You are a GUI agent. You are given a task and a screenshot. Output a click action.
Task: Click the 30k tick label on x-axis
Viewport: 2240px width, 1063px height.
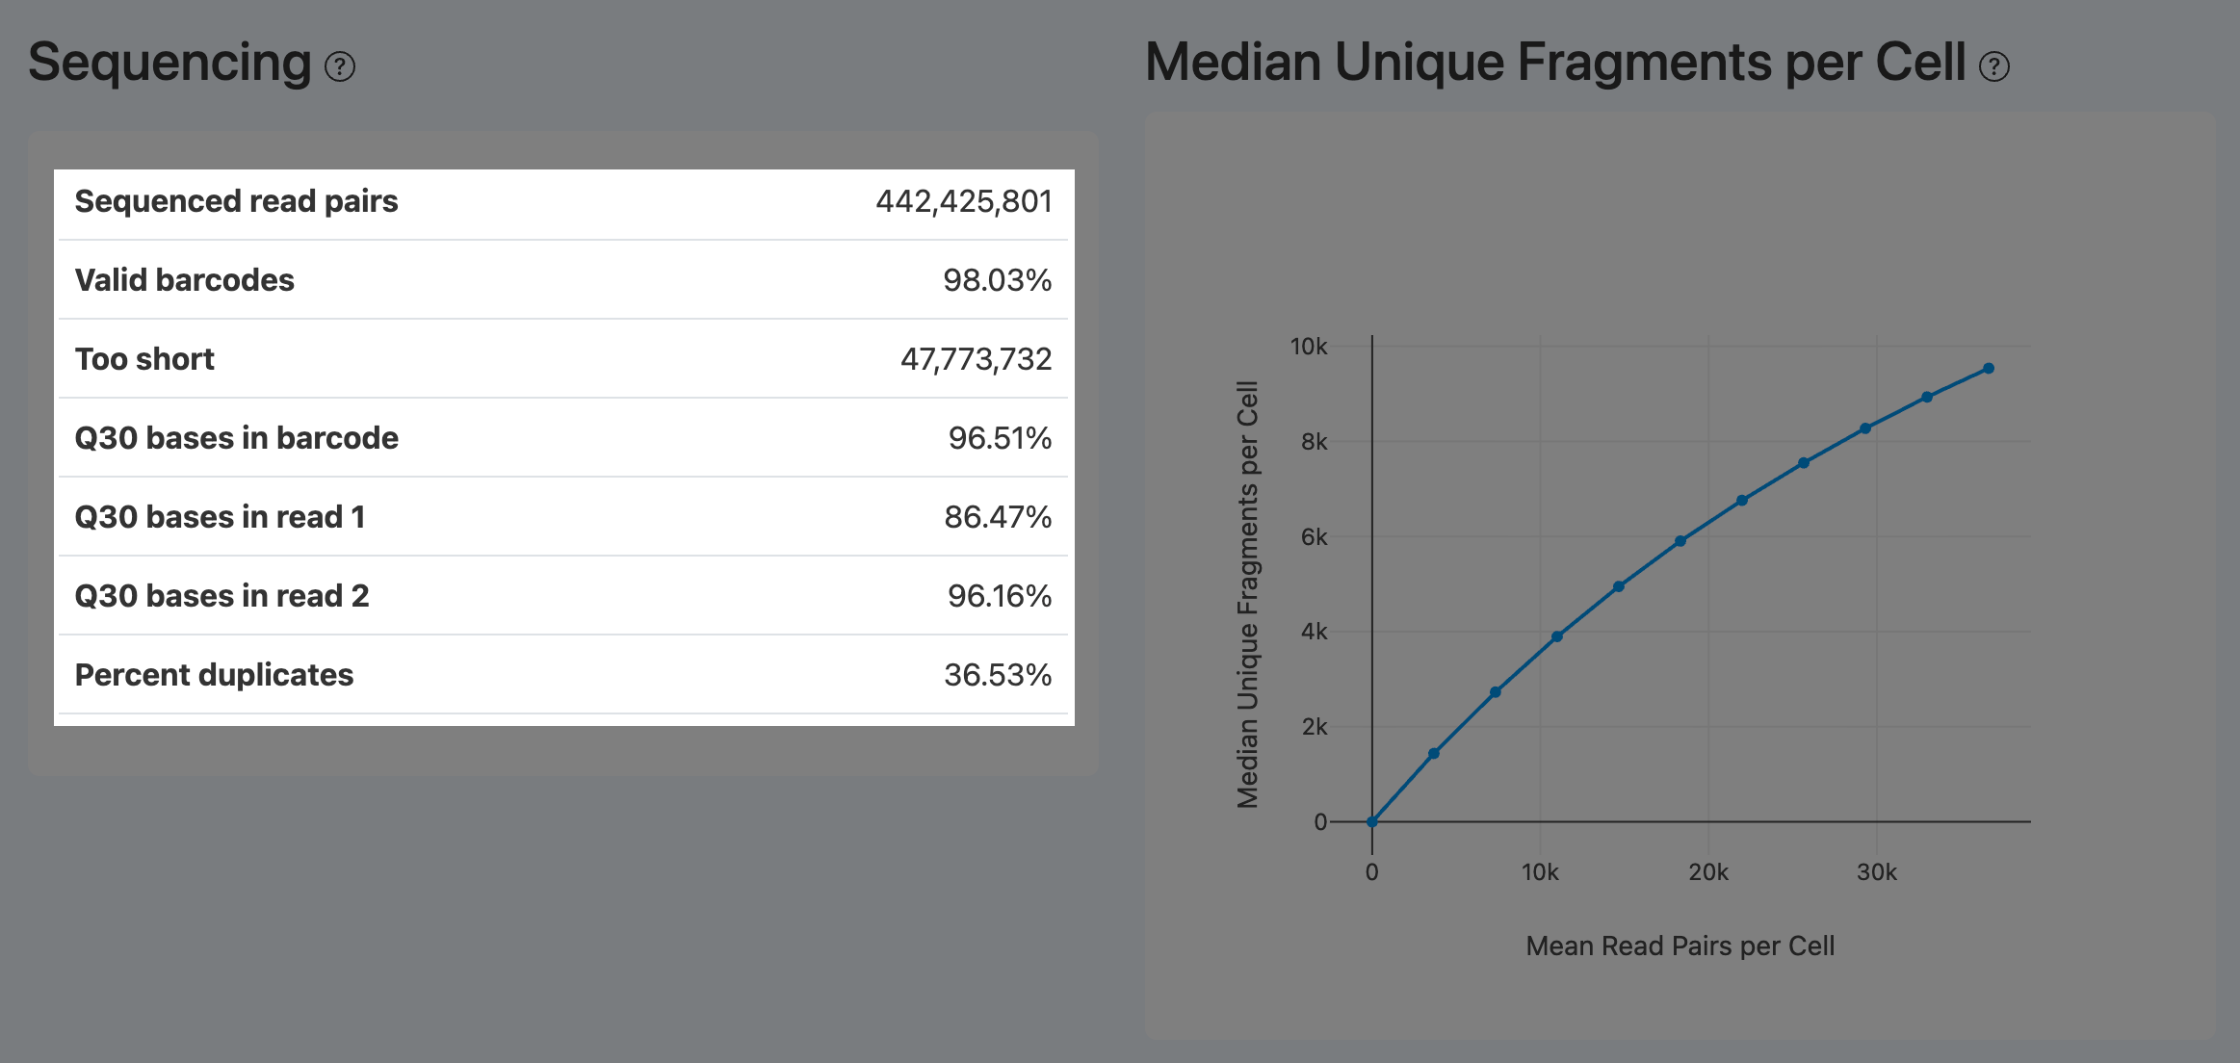point(1876,872)
